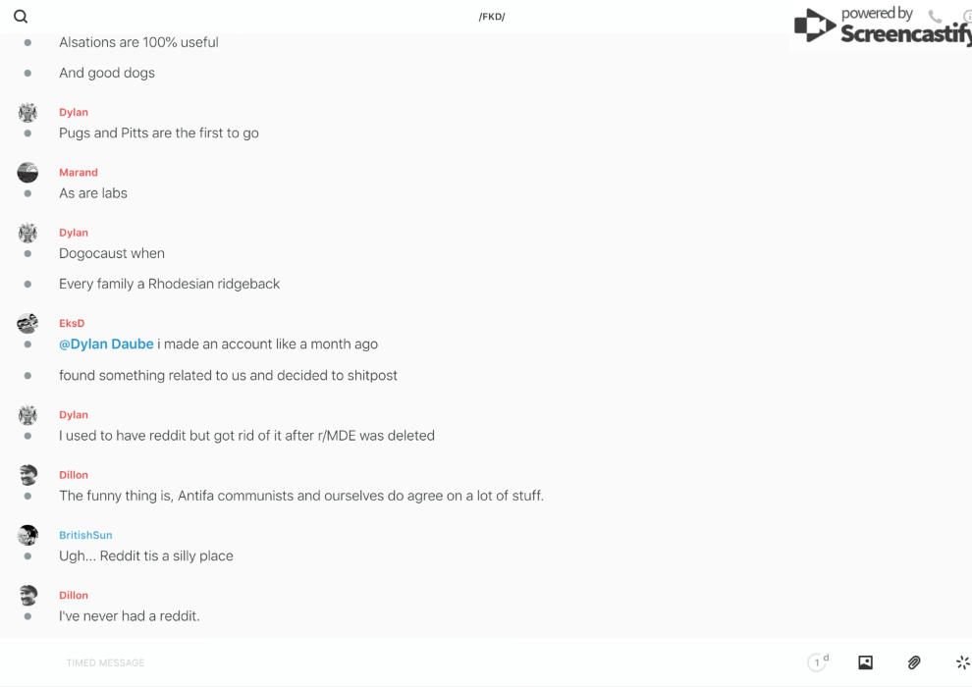Open the spinner-shaped icon in message bar
This screenshot has height=687, width=972.
pos(962,662)
